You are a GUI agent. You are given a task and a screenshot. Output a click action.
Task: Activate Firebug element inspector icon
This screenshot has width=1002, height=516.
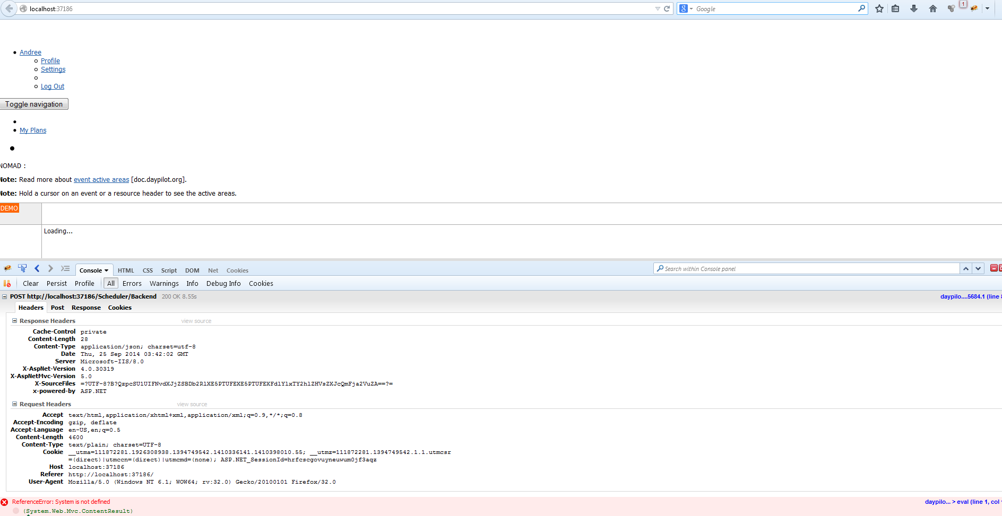click(22, 268)
